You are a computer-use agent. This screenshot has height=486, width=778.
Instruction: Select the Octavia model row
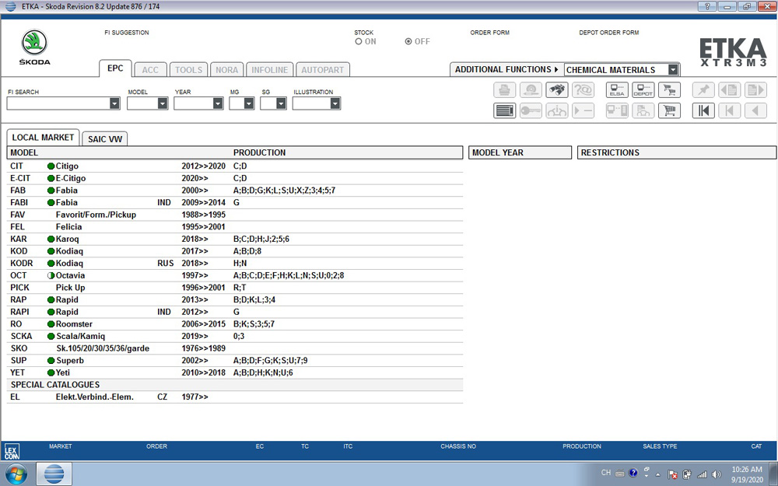pos(235,275)
